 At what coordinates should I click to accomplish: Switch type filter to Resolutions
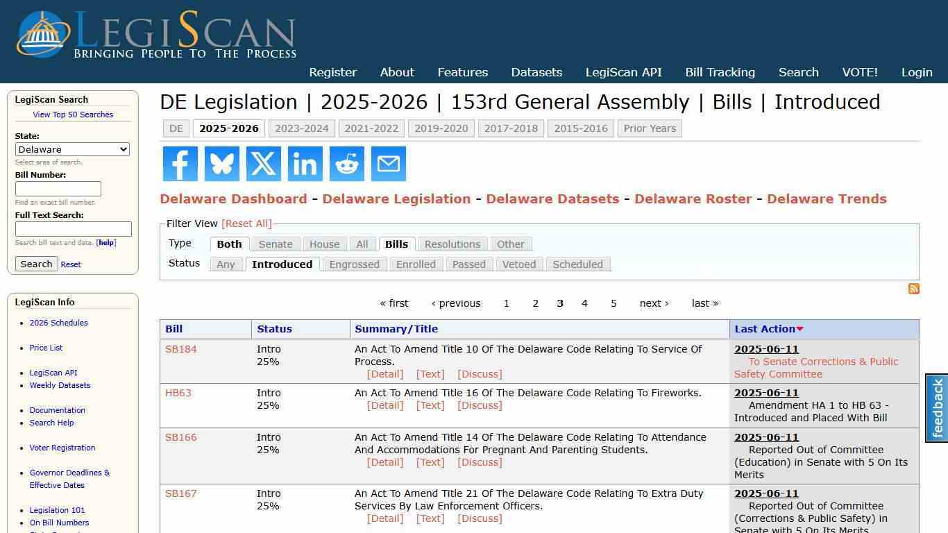point(452,244)
